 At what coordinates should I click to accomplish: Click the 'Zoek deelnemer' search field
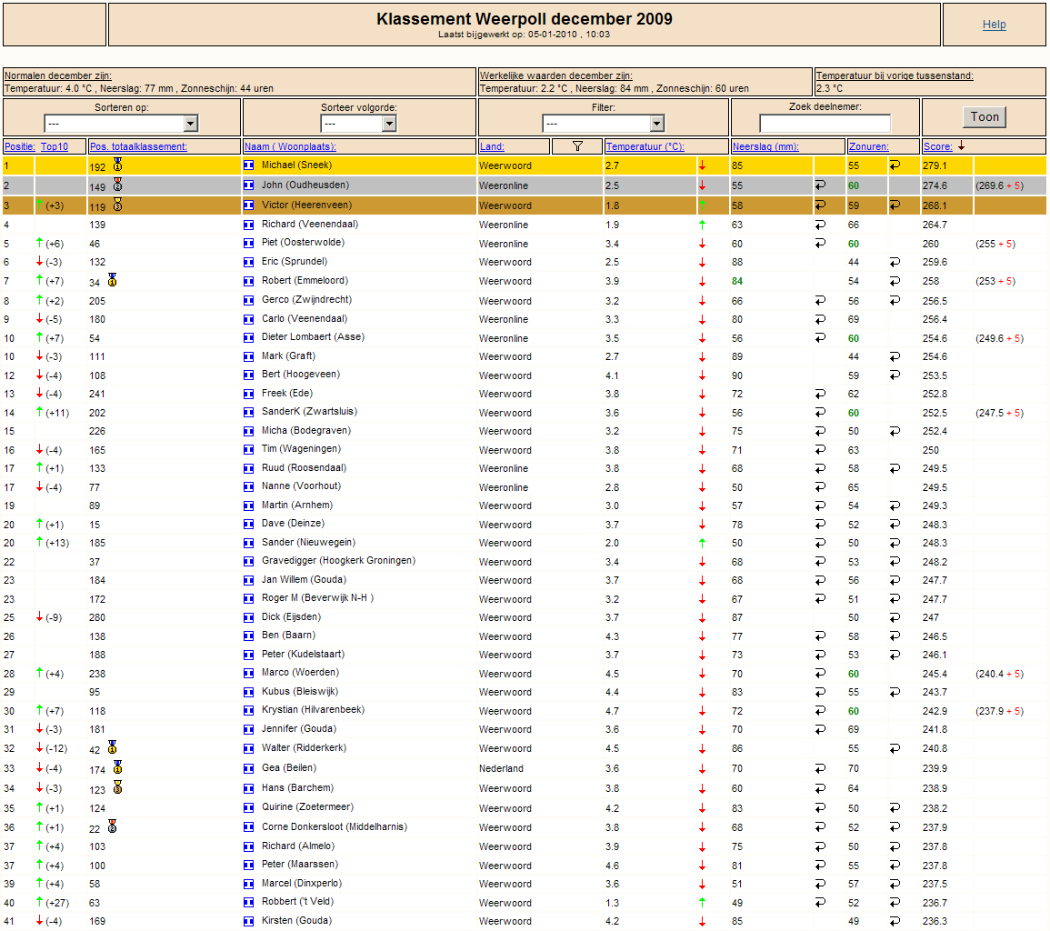tap(825, 124)
